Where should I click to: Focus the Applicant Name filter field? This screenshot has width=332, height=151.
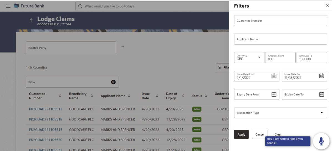pyautogui.click(x=280, y=39)
